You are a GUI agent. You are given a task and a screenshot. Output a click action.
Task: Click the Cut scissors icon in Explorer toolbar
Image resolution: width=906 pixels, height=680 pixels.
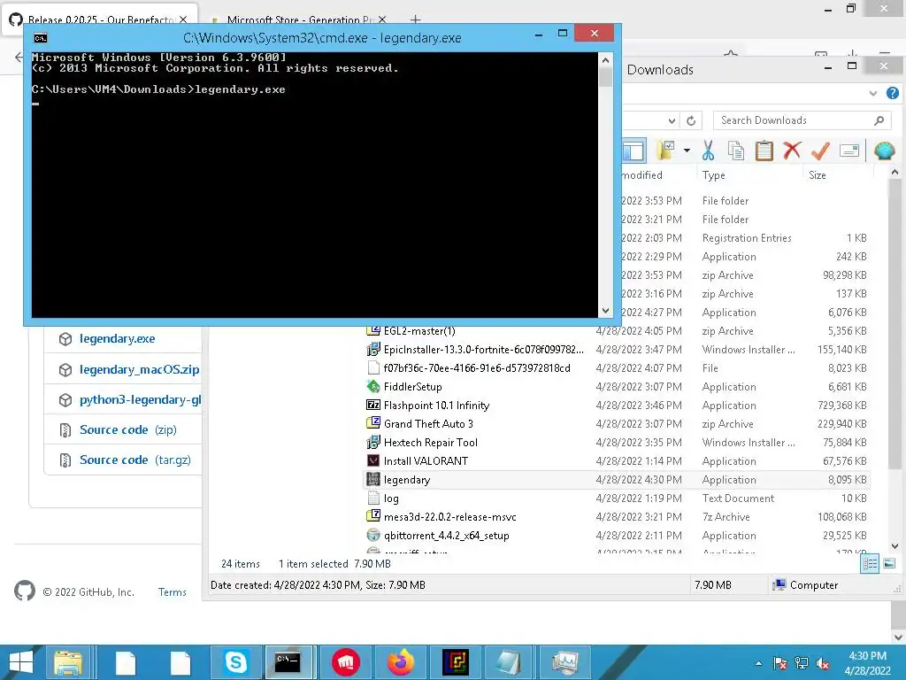[708, 151]
